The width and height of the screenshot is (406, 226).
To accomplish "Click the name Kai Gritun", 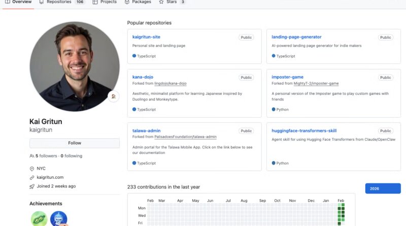I will (46, 121).
